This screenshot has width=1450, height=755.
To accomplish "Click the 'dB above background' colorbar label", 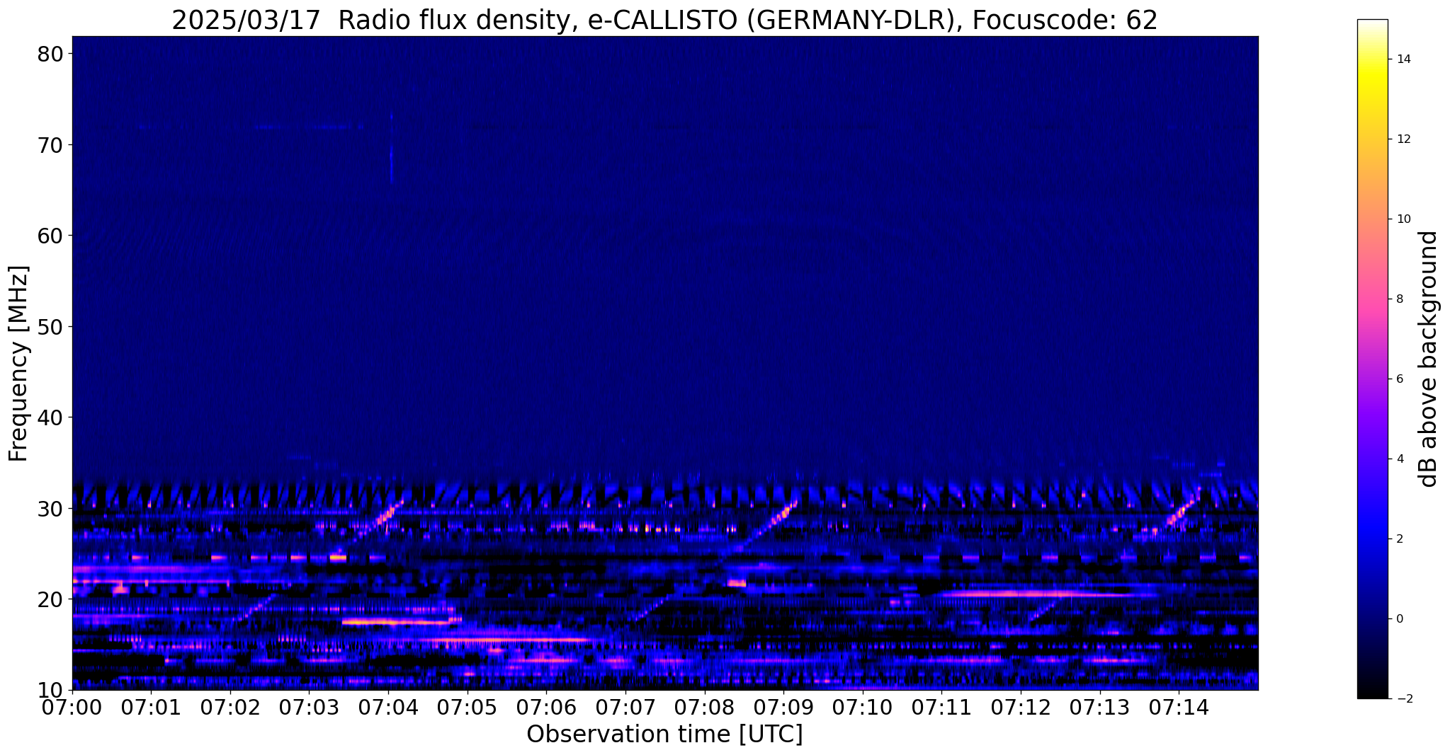I will 1429,359.
